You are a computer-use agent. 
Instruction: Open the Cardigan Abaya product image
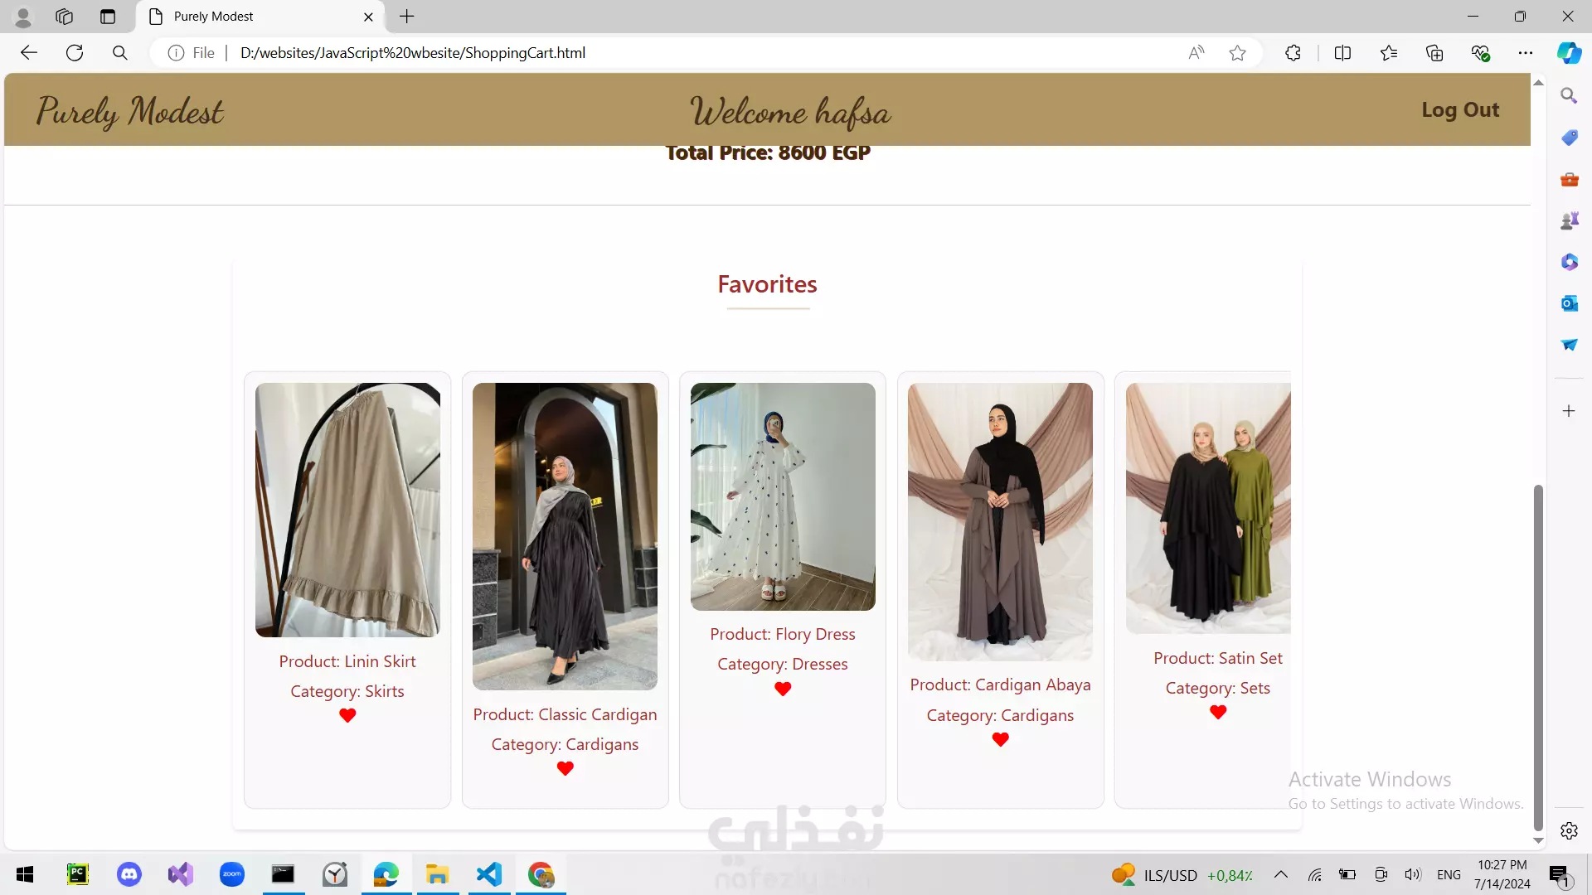(x=1000, y=521)
